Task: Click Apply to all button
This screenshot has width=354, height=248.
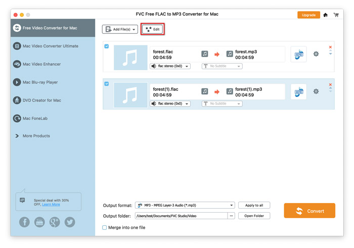Action: pyautogui.click(x=254, y=205)
